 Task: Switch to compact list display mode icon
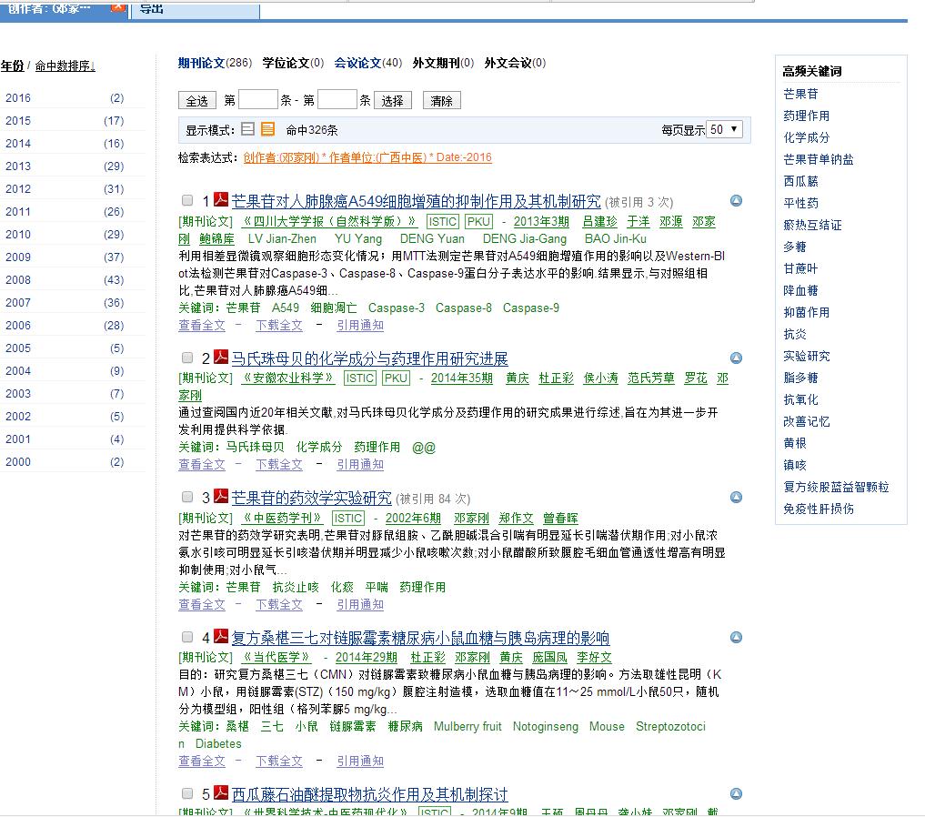pos(248,130)
